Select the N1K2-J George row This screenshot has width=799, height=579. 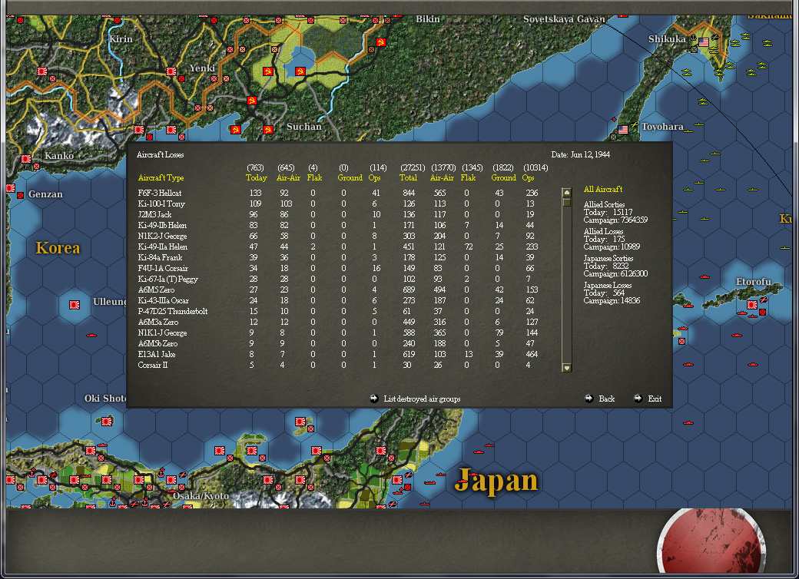coord(338,236)
